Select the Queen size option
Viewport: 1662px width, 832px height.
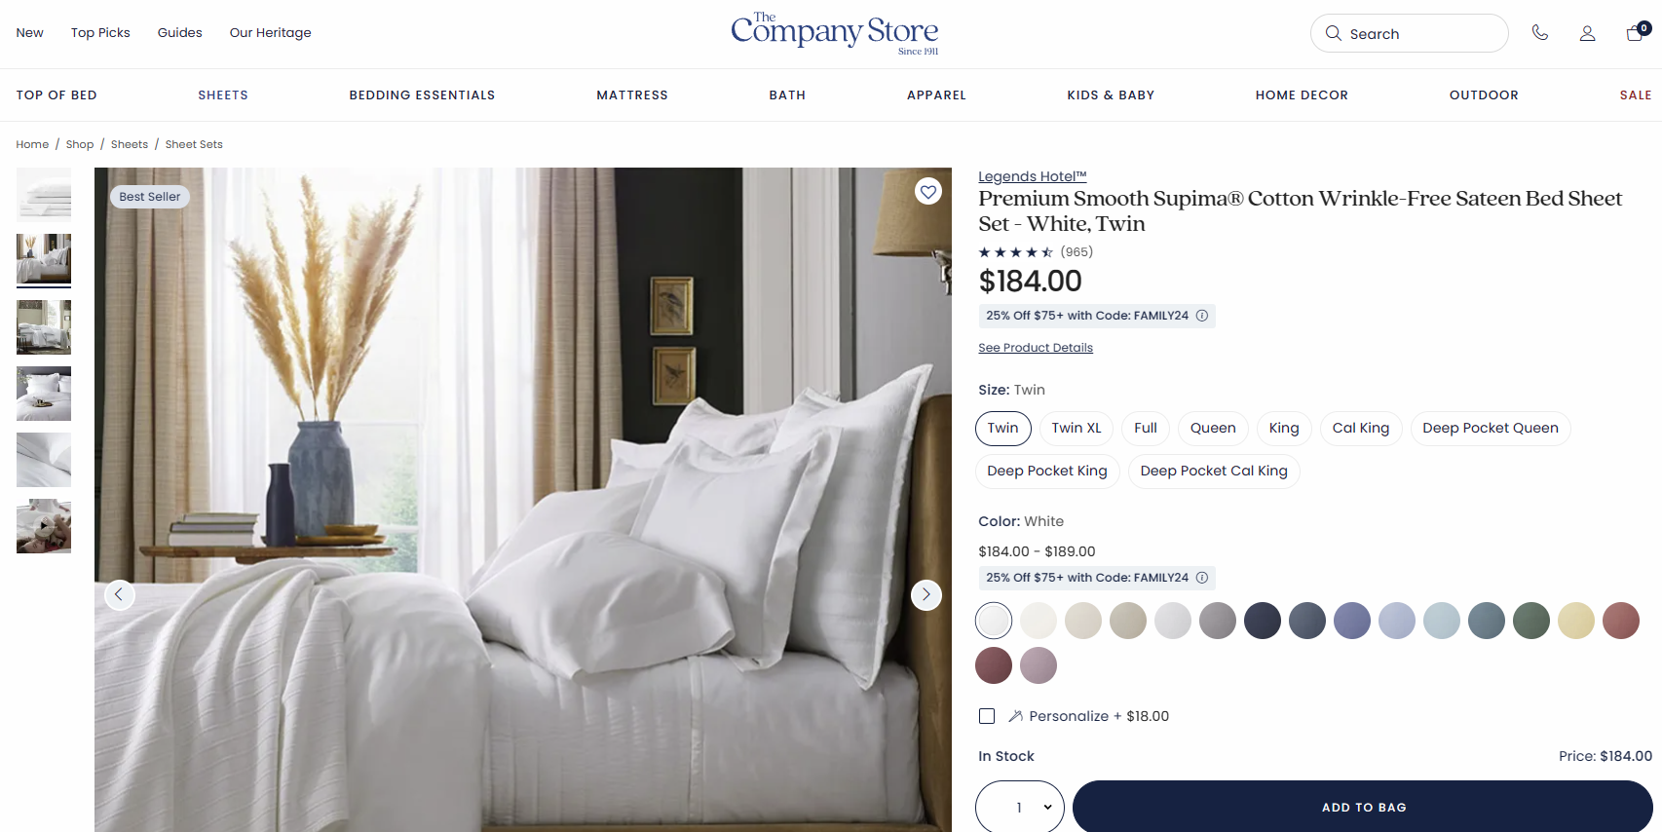coord(1213,429)
